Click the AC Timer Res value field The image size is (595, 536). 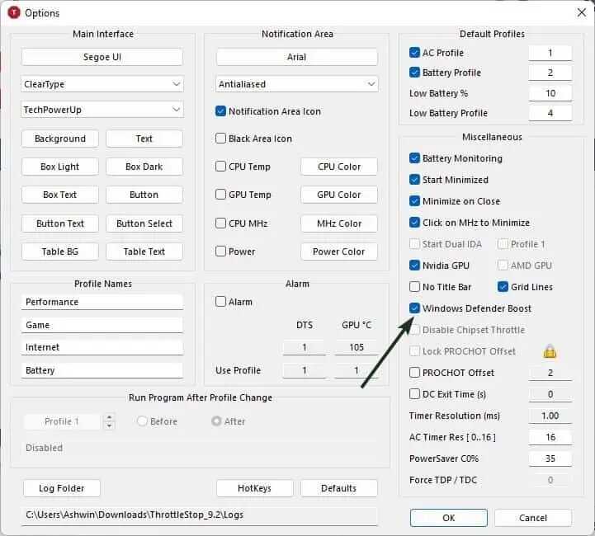(550, 437)
